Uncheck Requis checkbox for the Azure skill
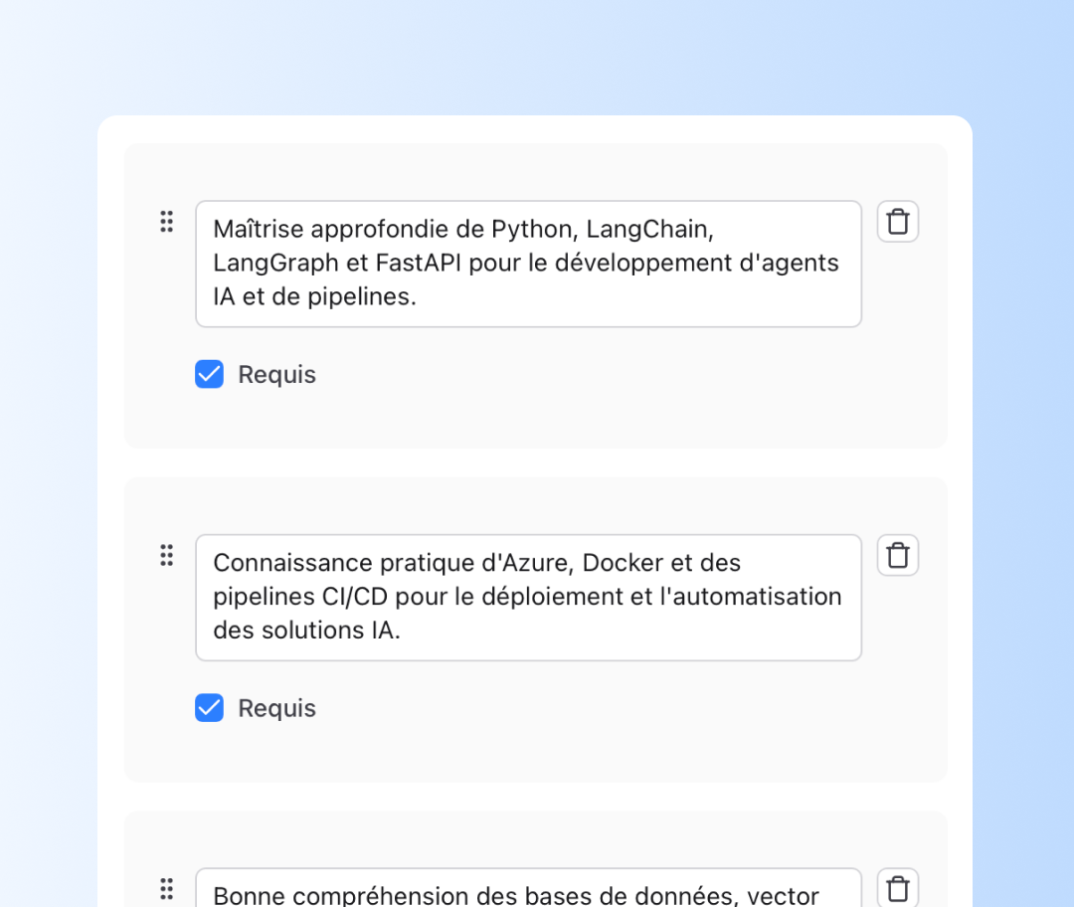Image resolution: width=1074 pixels, height=907 pixels. point(209,708)
